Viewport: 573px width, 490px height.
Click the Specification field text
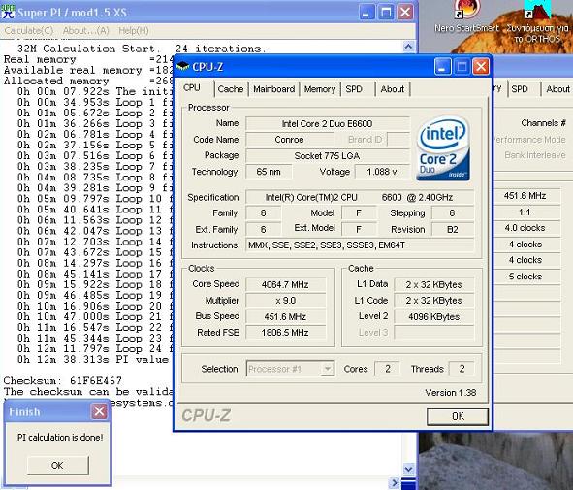point(360,198)
